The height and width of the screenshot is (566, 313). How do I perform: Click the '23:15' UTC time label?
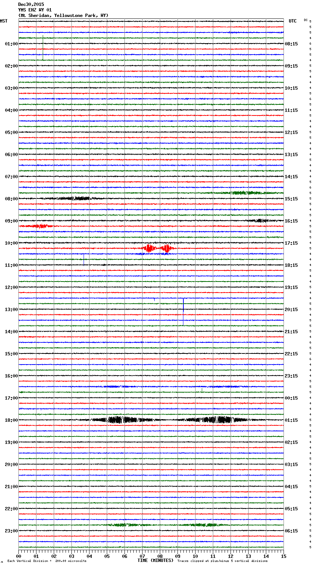[291, 376]
